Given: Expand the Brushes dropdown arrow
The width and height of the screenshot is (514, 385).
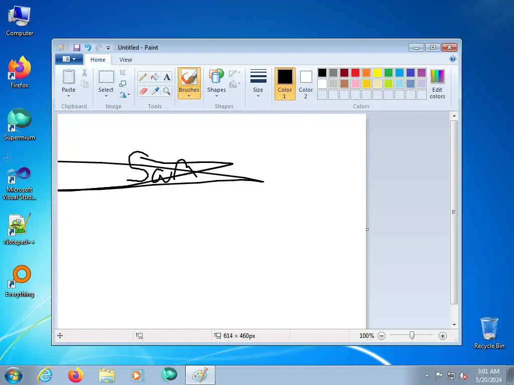Looking at the screenshot, I should [189, 96].
